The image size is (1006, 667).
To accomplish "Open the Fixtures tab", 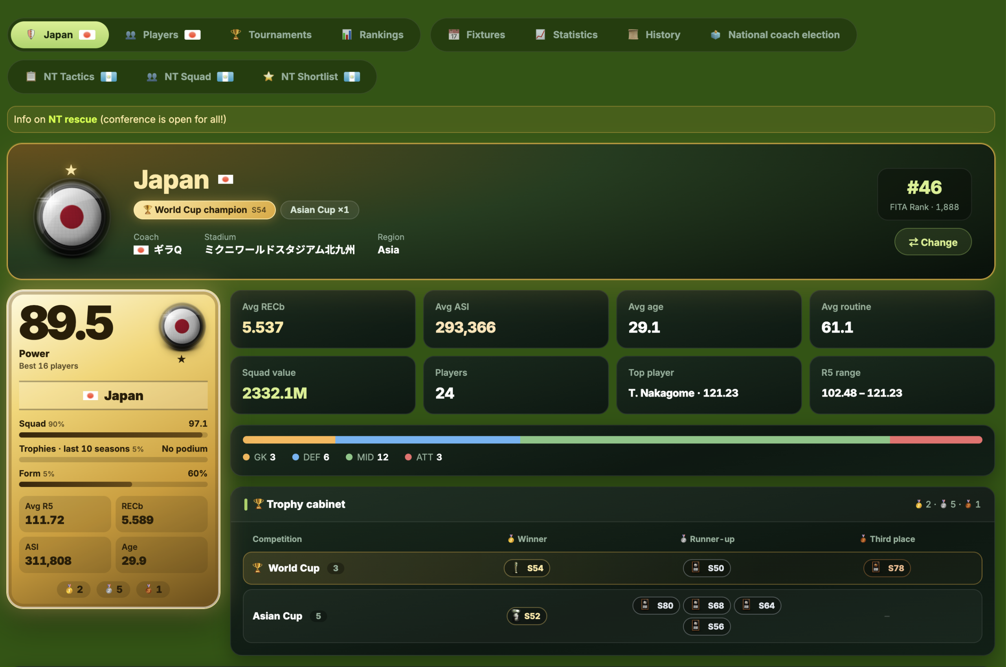I will click(477, 35).
